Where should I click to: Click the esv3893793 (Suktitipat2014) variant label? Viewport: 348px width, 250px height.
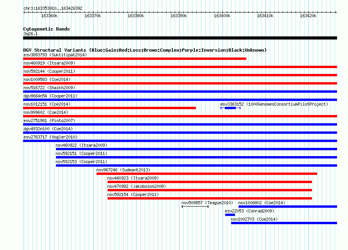click(x=55, y=55)
